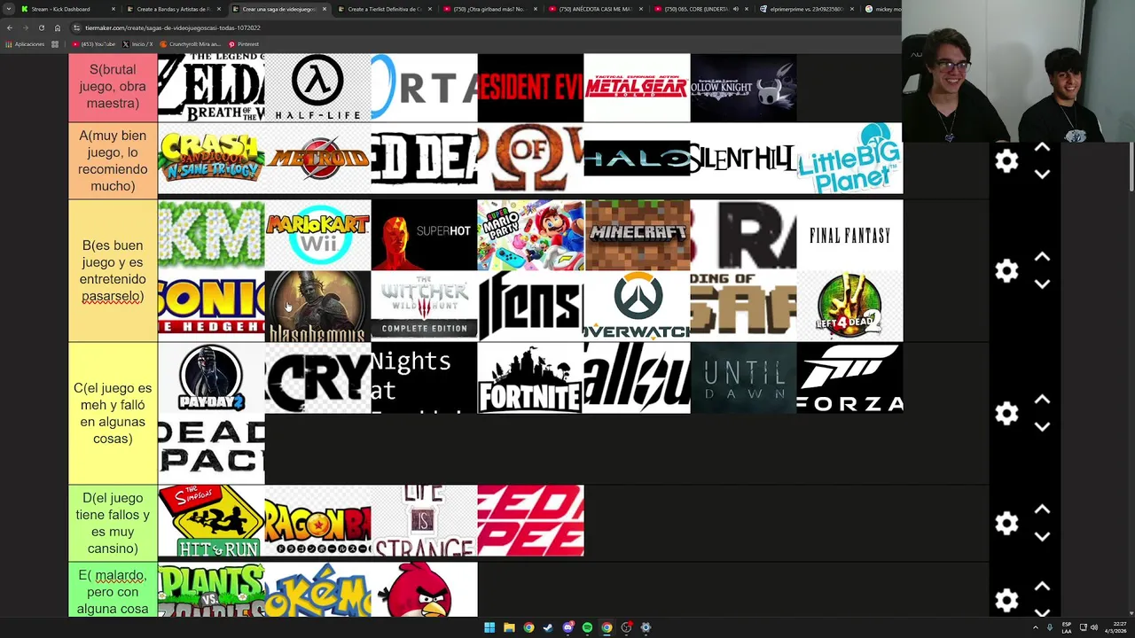Open settings gear for tier A row
1135x638 pixels.
click(1006, 160)
